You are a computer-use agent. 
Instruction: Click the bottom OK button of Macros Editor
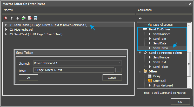tap(180, 102)
